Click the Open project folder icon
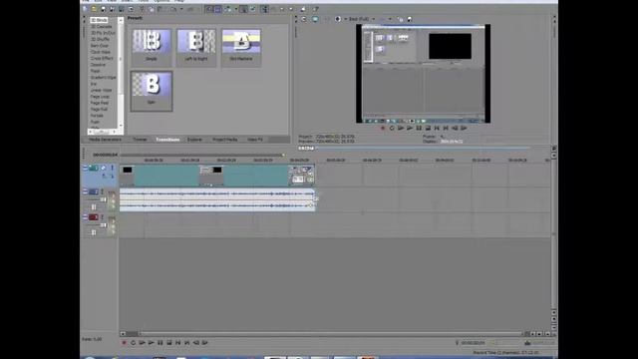This screenshot has height=359, width=638. click(94, 9)
